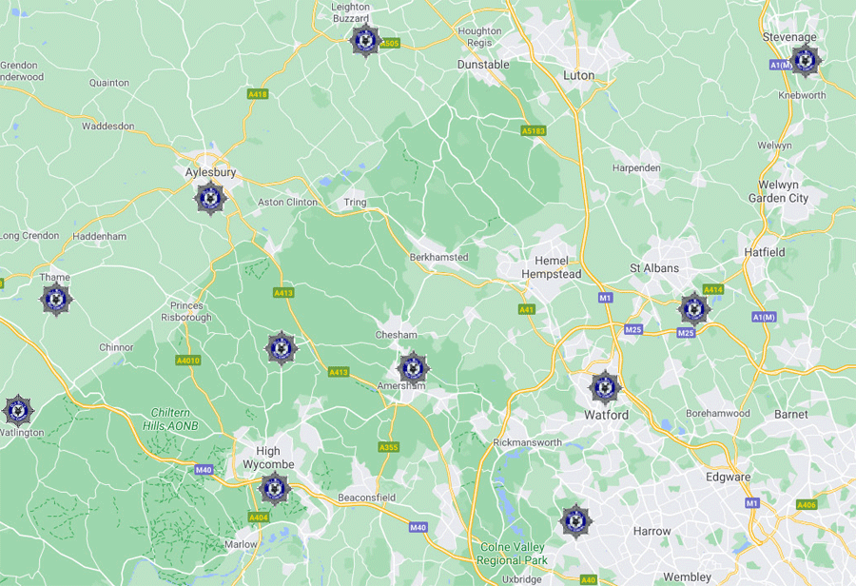Click the A4010 road shield
This screenshot has height=586, width=856.
pos(187,361)
